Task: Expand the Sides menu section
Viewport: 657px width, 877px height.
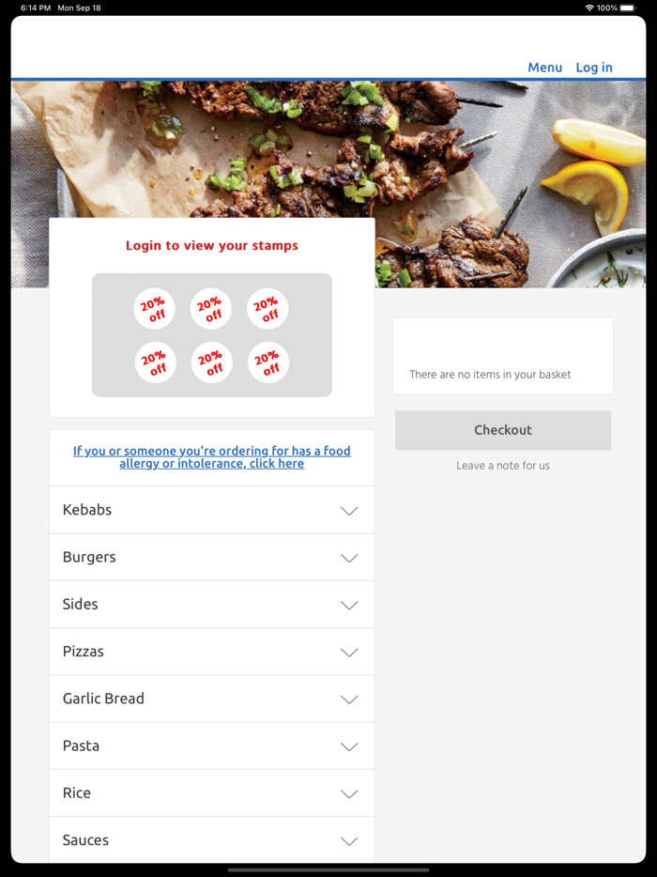Action: tap(212, 605)
